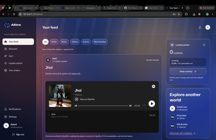Click the PN avatar circle
Screen dimensions: 216x140
172,117
